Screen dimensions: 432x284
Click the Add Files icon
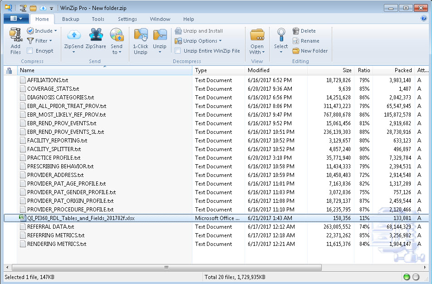[15, 35]
